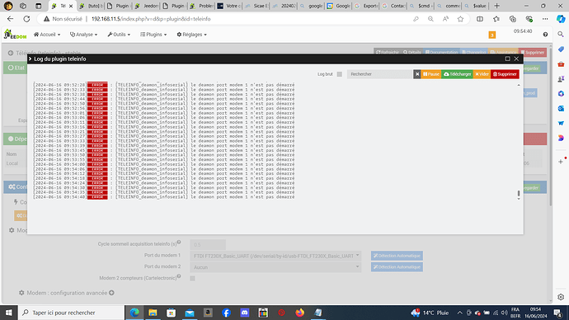This screenshot has height=320, width=569.
Task: Click the Jeedom logo
Action: [x=15, y=35]
